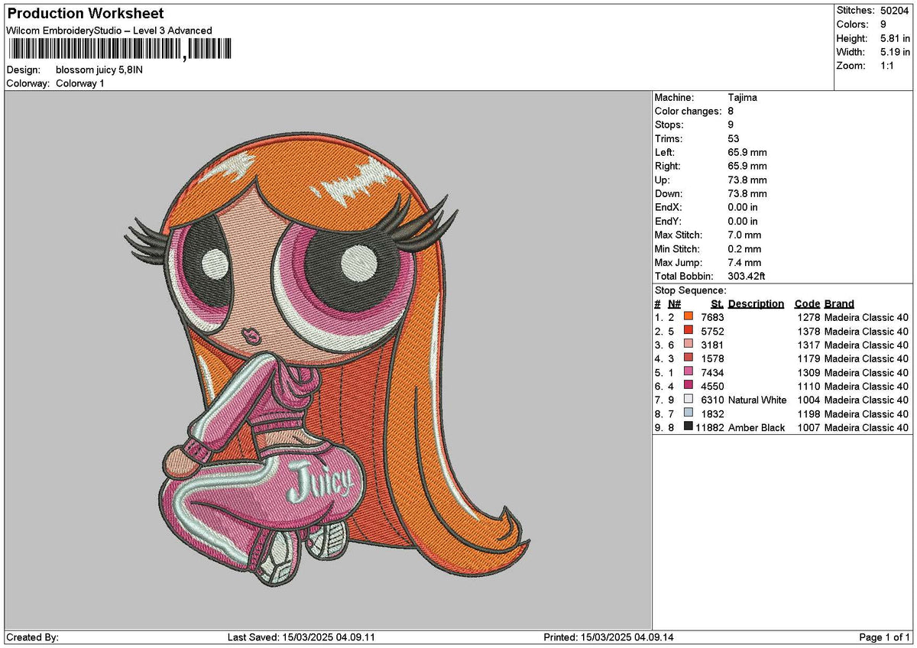Select the Min Stitch value 0.2 mm
This screenshot has width=917, height=648.
click(745, 249)
